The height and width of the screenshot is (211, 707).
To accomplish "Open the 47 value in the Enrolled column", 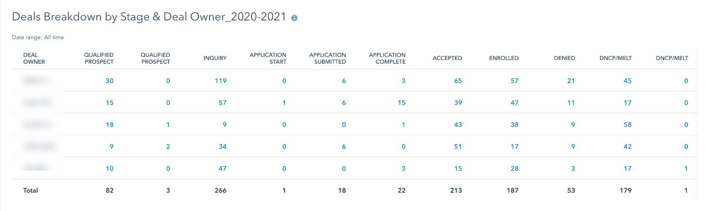I will 514,103.
